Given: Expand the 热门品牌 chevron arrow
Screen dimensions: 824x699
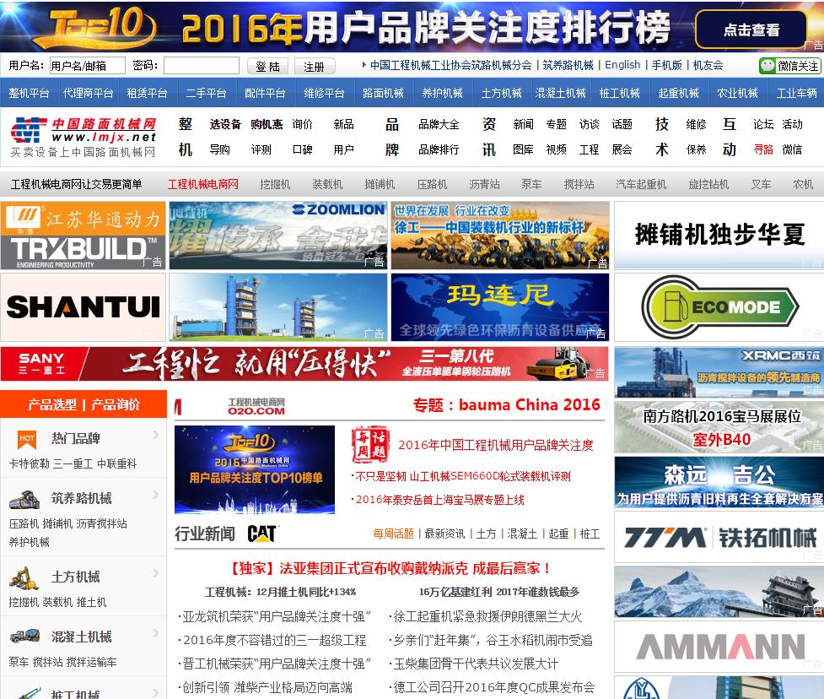Looking at the screenshot, I should click(155, 435).
